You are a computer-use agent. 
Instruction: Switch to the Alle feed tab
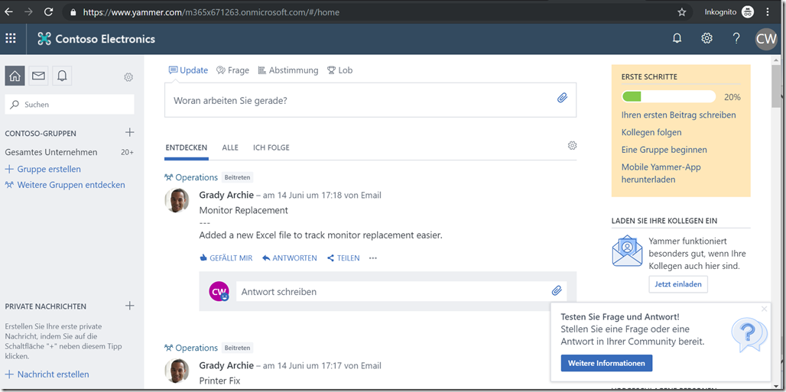coord(230,148)
